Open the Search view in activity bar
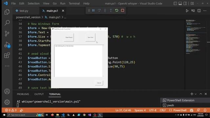Screen dimensions: 210x118 click(7, 23)
